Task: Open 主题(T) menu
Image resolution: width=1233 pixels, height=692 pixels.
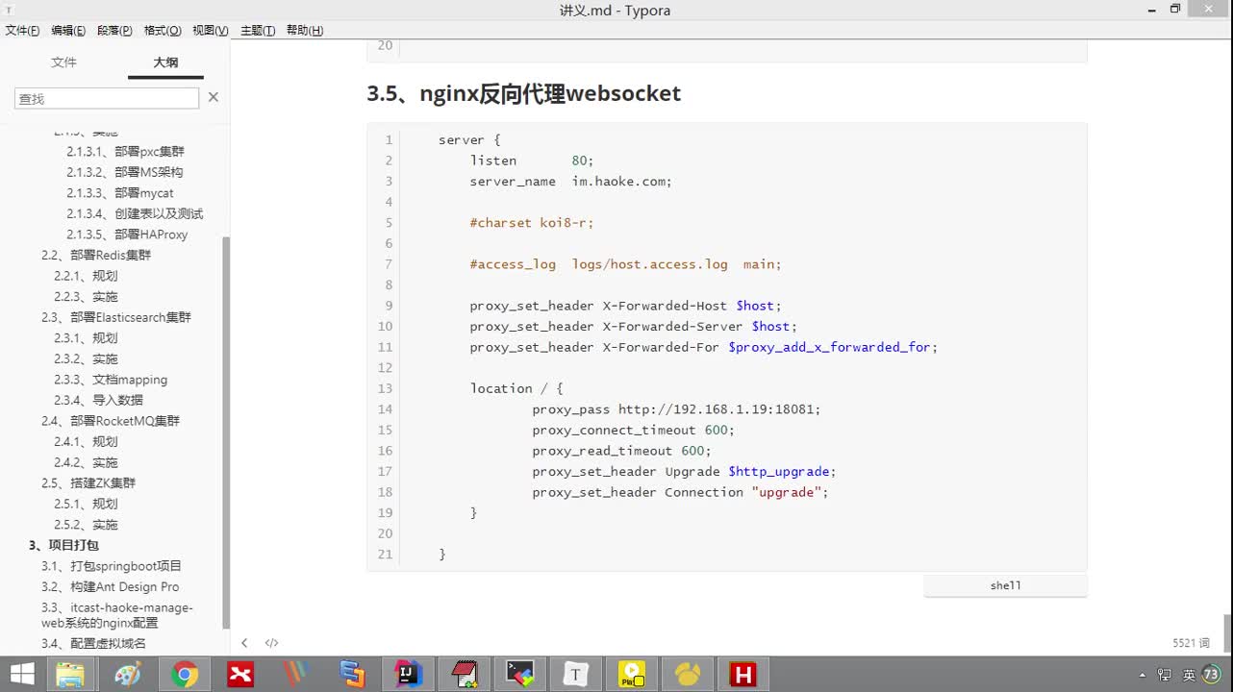Action: (258, 31)
